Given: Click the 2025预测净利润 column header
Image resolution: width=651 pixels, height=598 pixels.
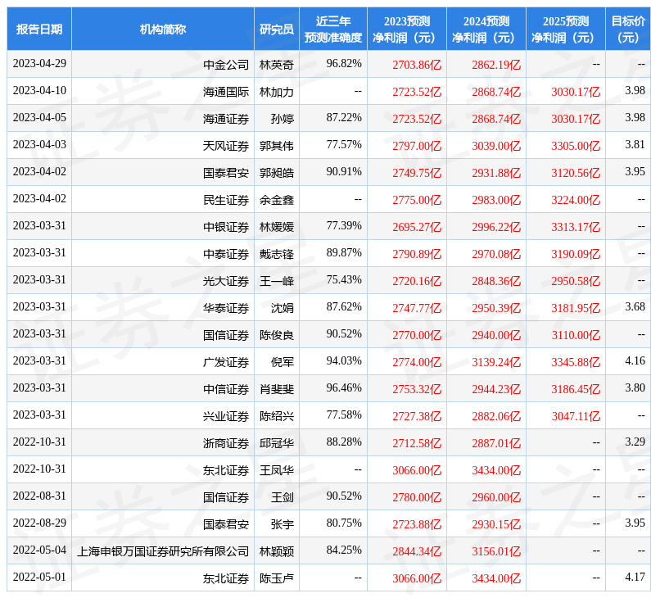Looking at the screenshot, I should click(565, 29).
